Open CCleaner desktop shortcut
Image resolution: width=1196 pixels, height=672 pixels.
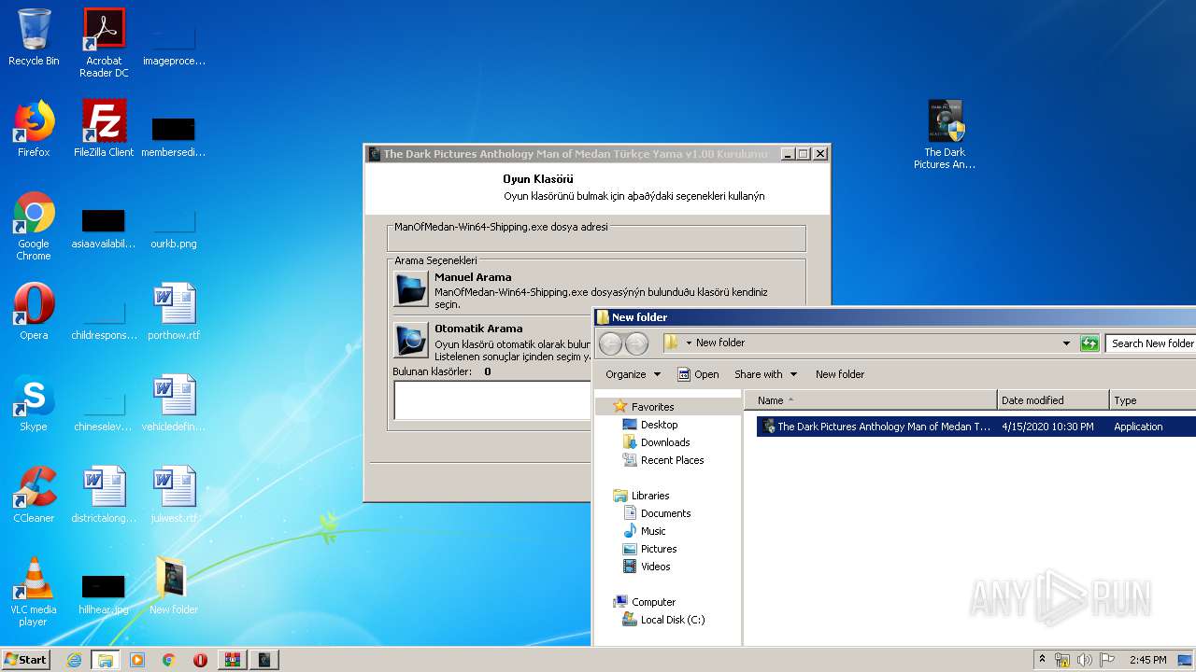click(x=34, y=495)
